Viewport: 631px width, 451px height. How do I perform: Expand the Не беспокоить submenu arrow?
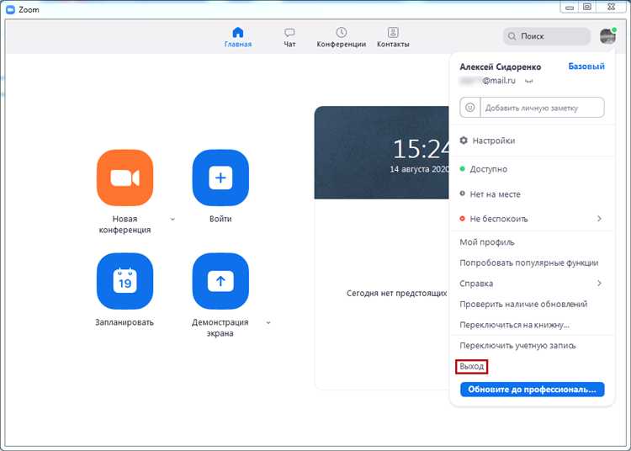pos(599,219)
